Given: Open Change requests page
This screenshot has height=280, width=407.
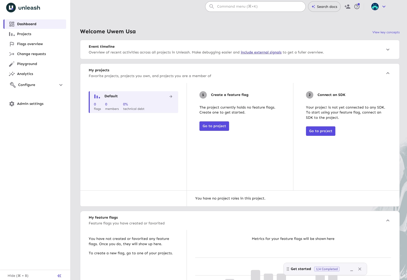Looking at the screenshot, I should tap(35, 54).
